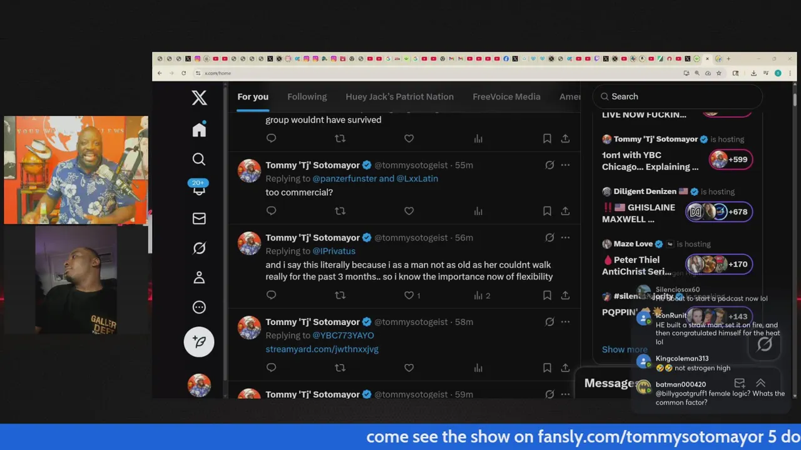View analytics of the "too commercial?" post

(478, 211)
